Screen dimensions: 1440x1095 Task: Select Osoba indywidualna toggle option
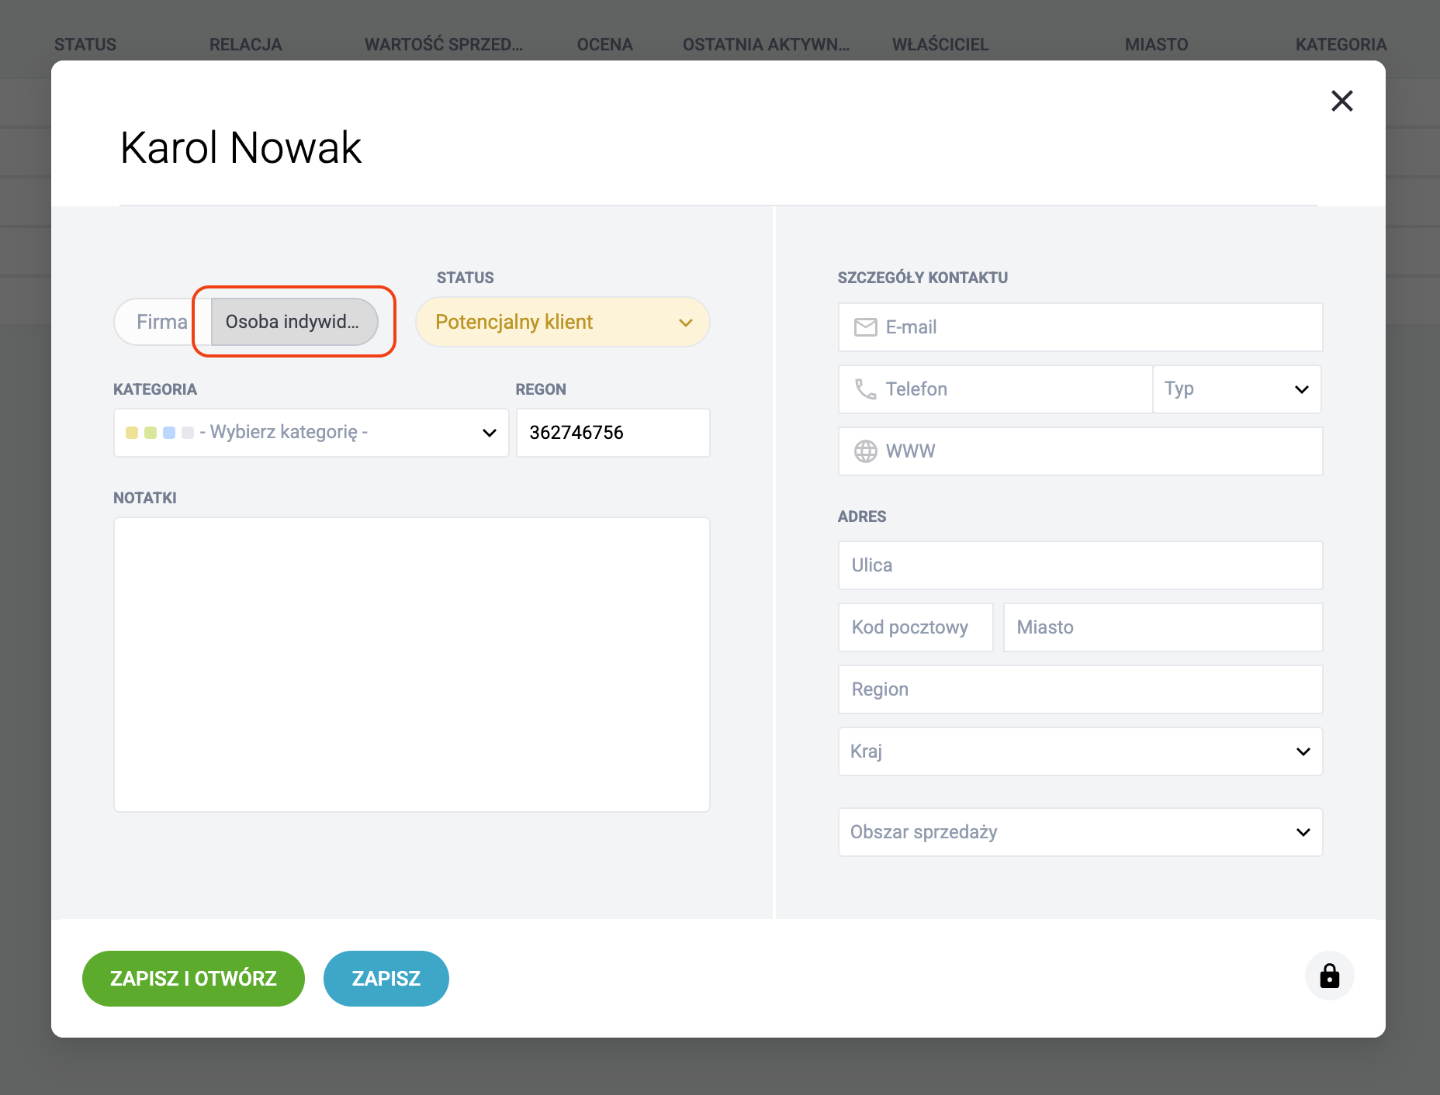click(294, 322)
